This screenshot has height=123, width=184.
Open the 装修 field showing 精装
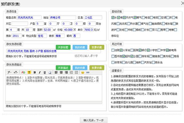coord(59,36)
